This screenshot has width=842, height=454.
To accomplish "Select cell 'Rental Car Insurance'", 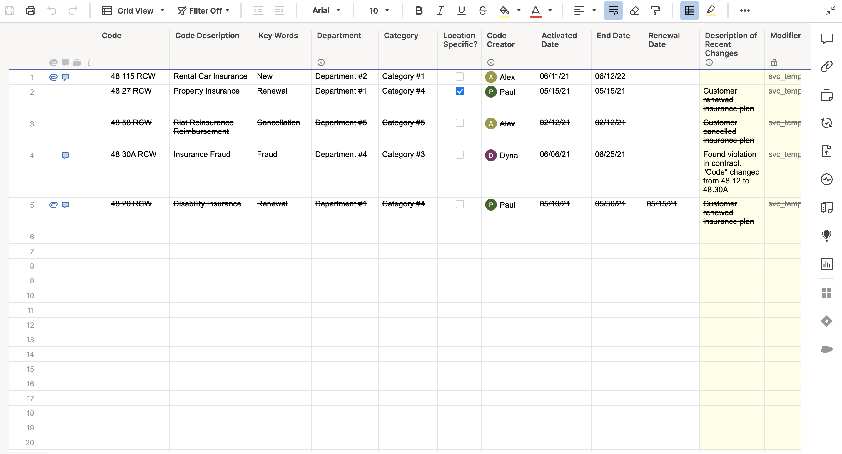I will (211, 76).
